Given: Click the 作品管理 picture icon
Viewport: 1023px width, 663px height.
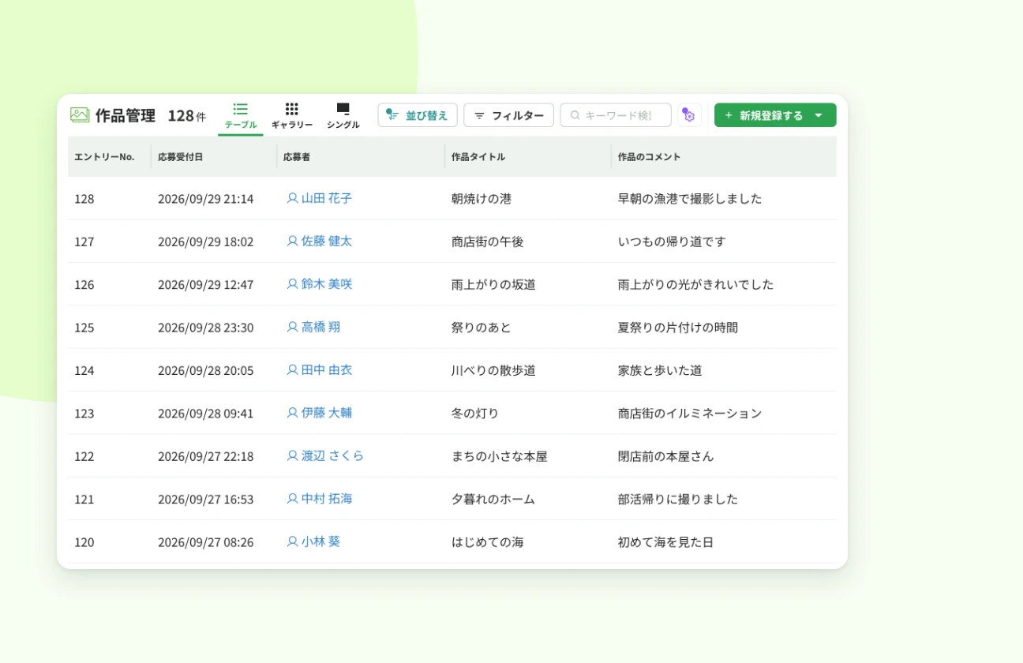Looking at the screenshot, I should [80, 115].
